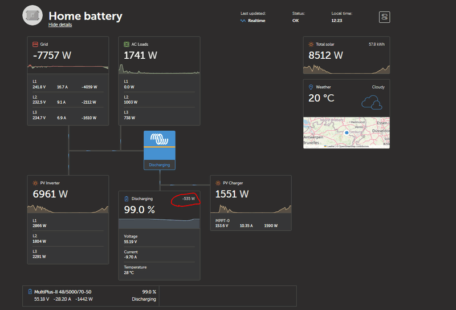
Task: Click the battery Current -9.70 A value
Action: tap(131, 257)
